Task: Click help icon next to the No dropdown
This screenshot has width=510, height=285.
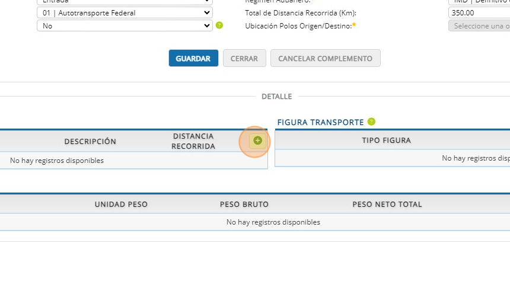Action: pyautogui.click(x=219, y=25)
